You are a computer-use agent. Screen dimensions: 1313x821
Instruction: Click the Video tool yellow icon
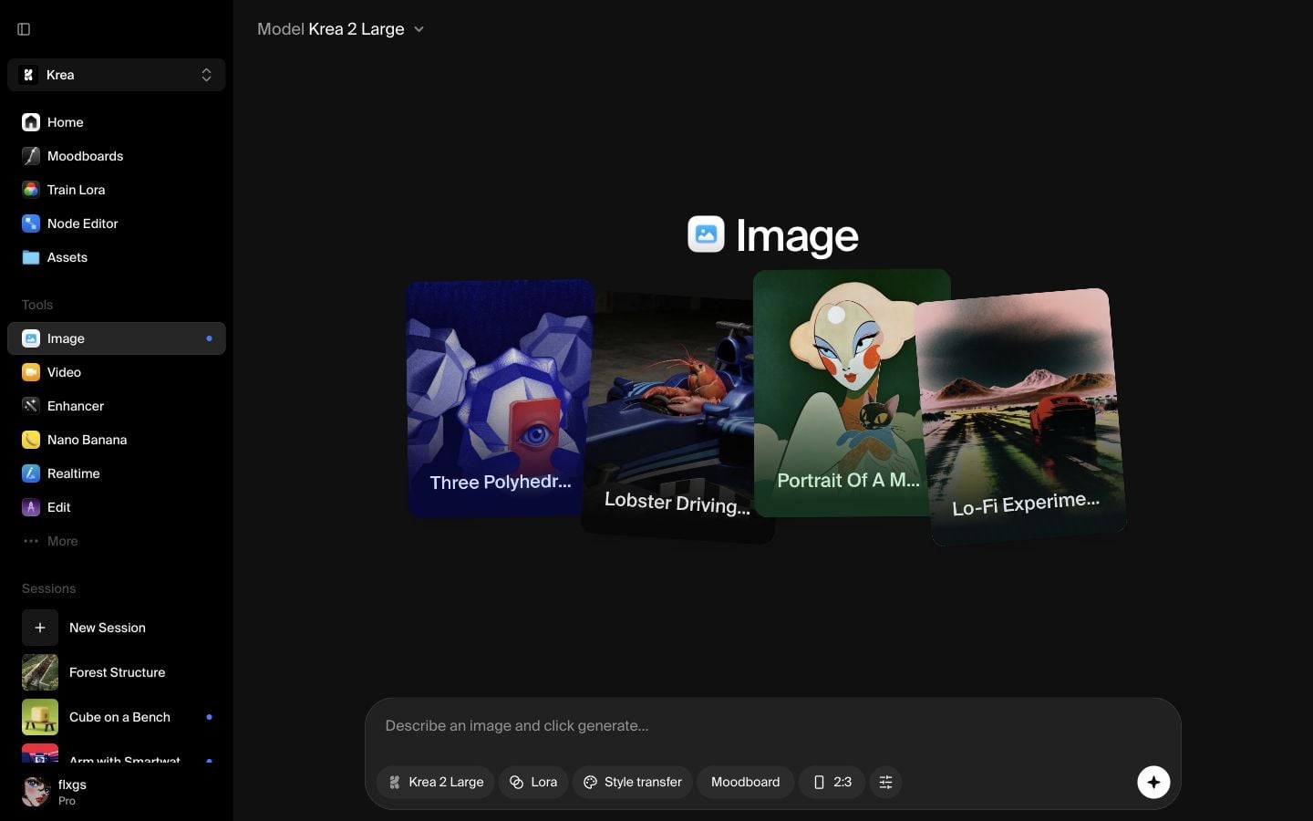[31, 372]
